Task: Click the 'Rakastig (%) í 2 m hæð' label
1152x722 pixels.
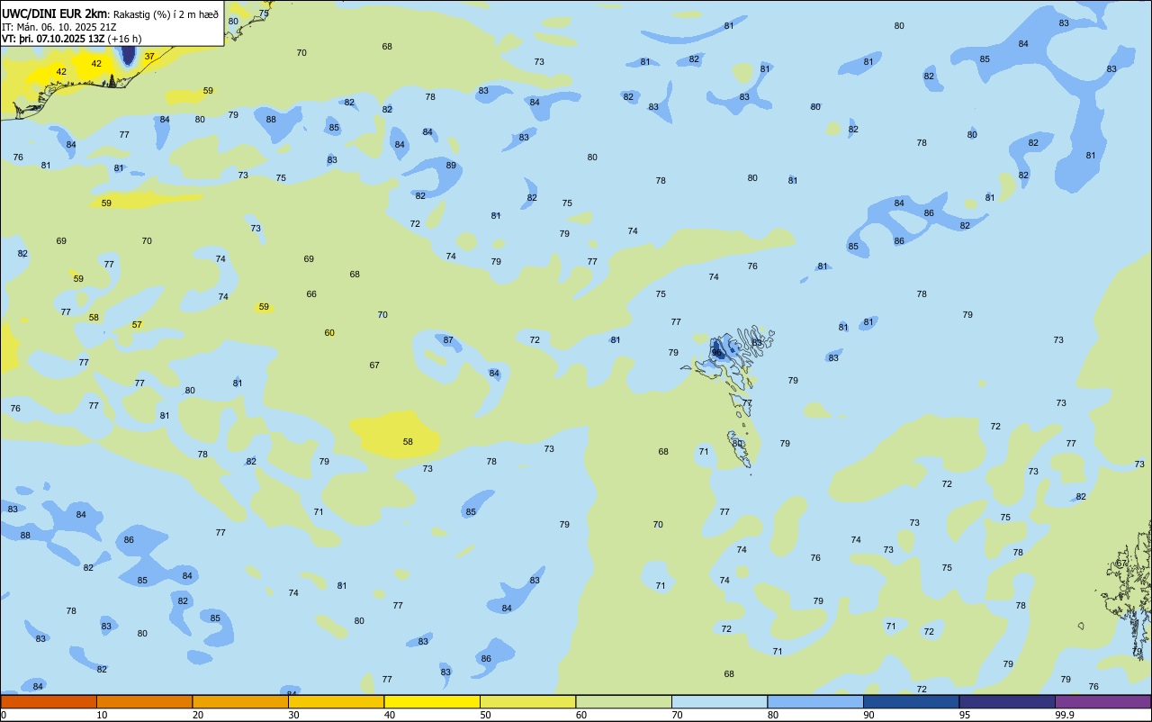Action: click(166, 14)
